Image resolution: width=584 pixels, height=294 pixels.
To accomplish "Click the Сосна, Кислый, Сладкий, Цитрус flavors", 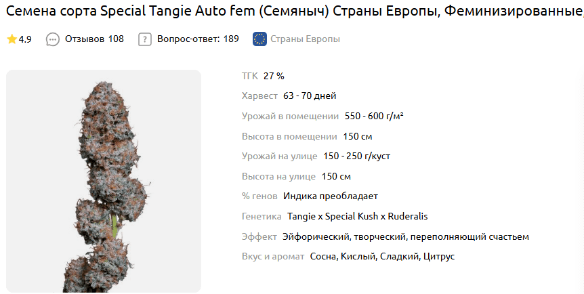I will point(382,257).
